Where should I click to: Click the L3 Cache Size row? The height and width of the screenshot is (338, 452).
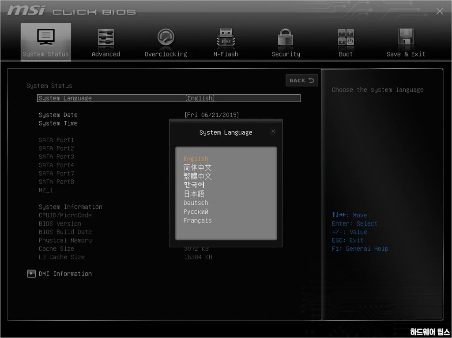62,257
